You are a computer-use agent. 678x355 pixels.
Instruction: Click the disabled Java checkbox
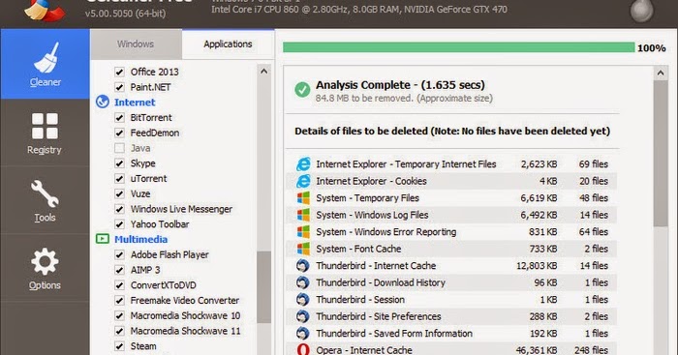(x=119, y=148)
